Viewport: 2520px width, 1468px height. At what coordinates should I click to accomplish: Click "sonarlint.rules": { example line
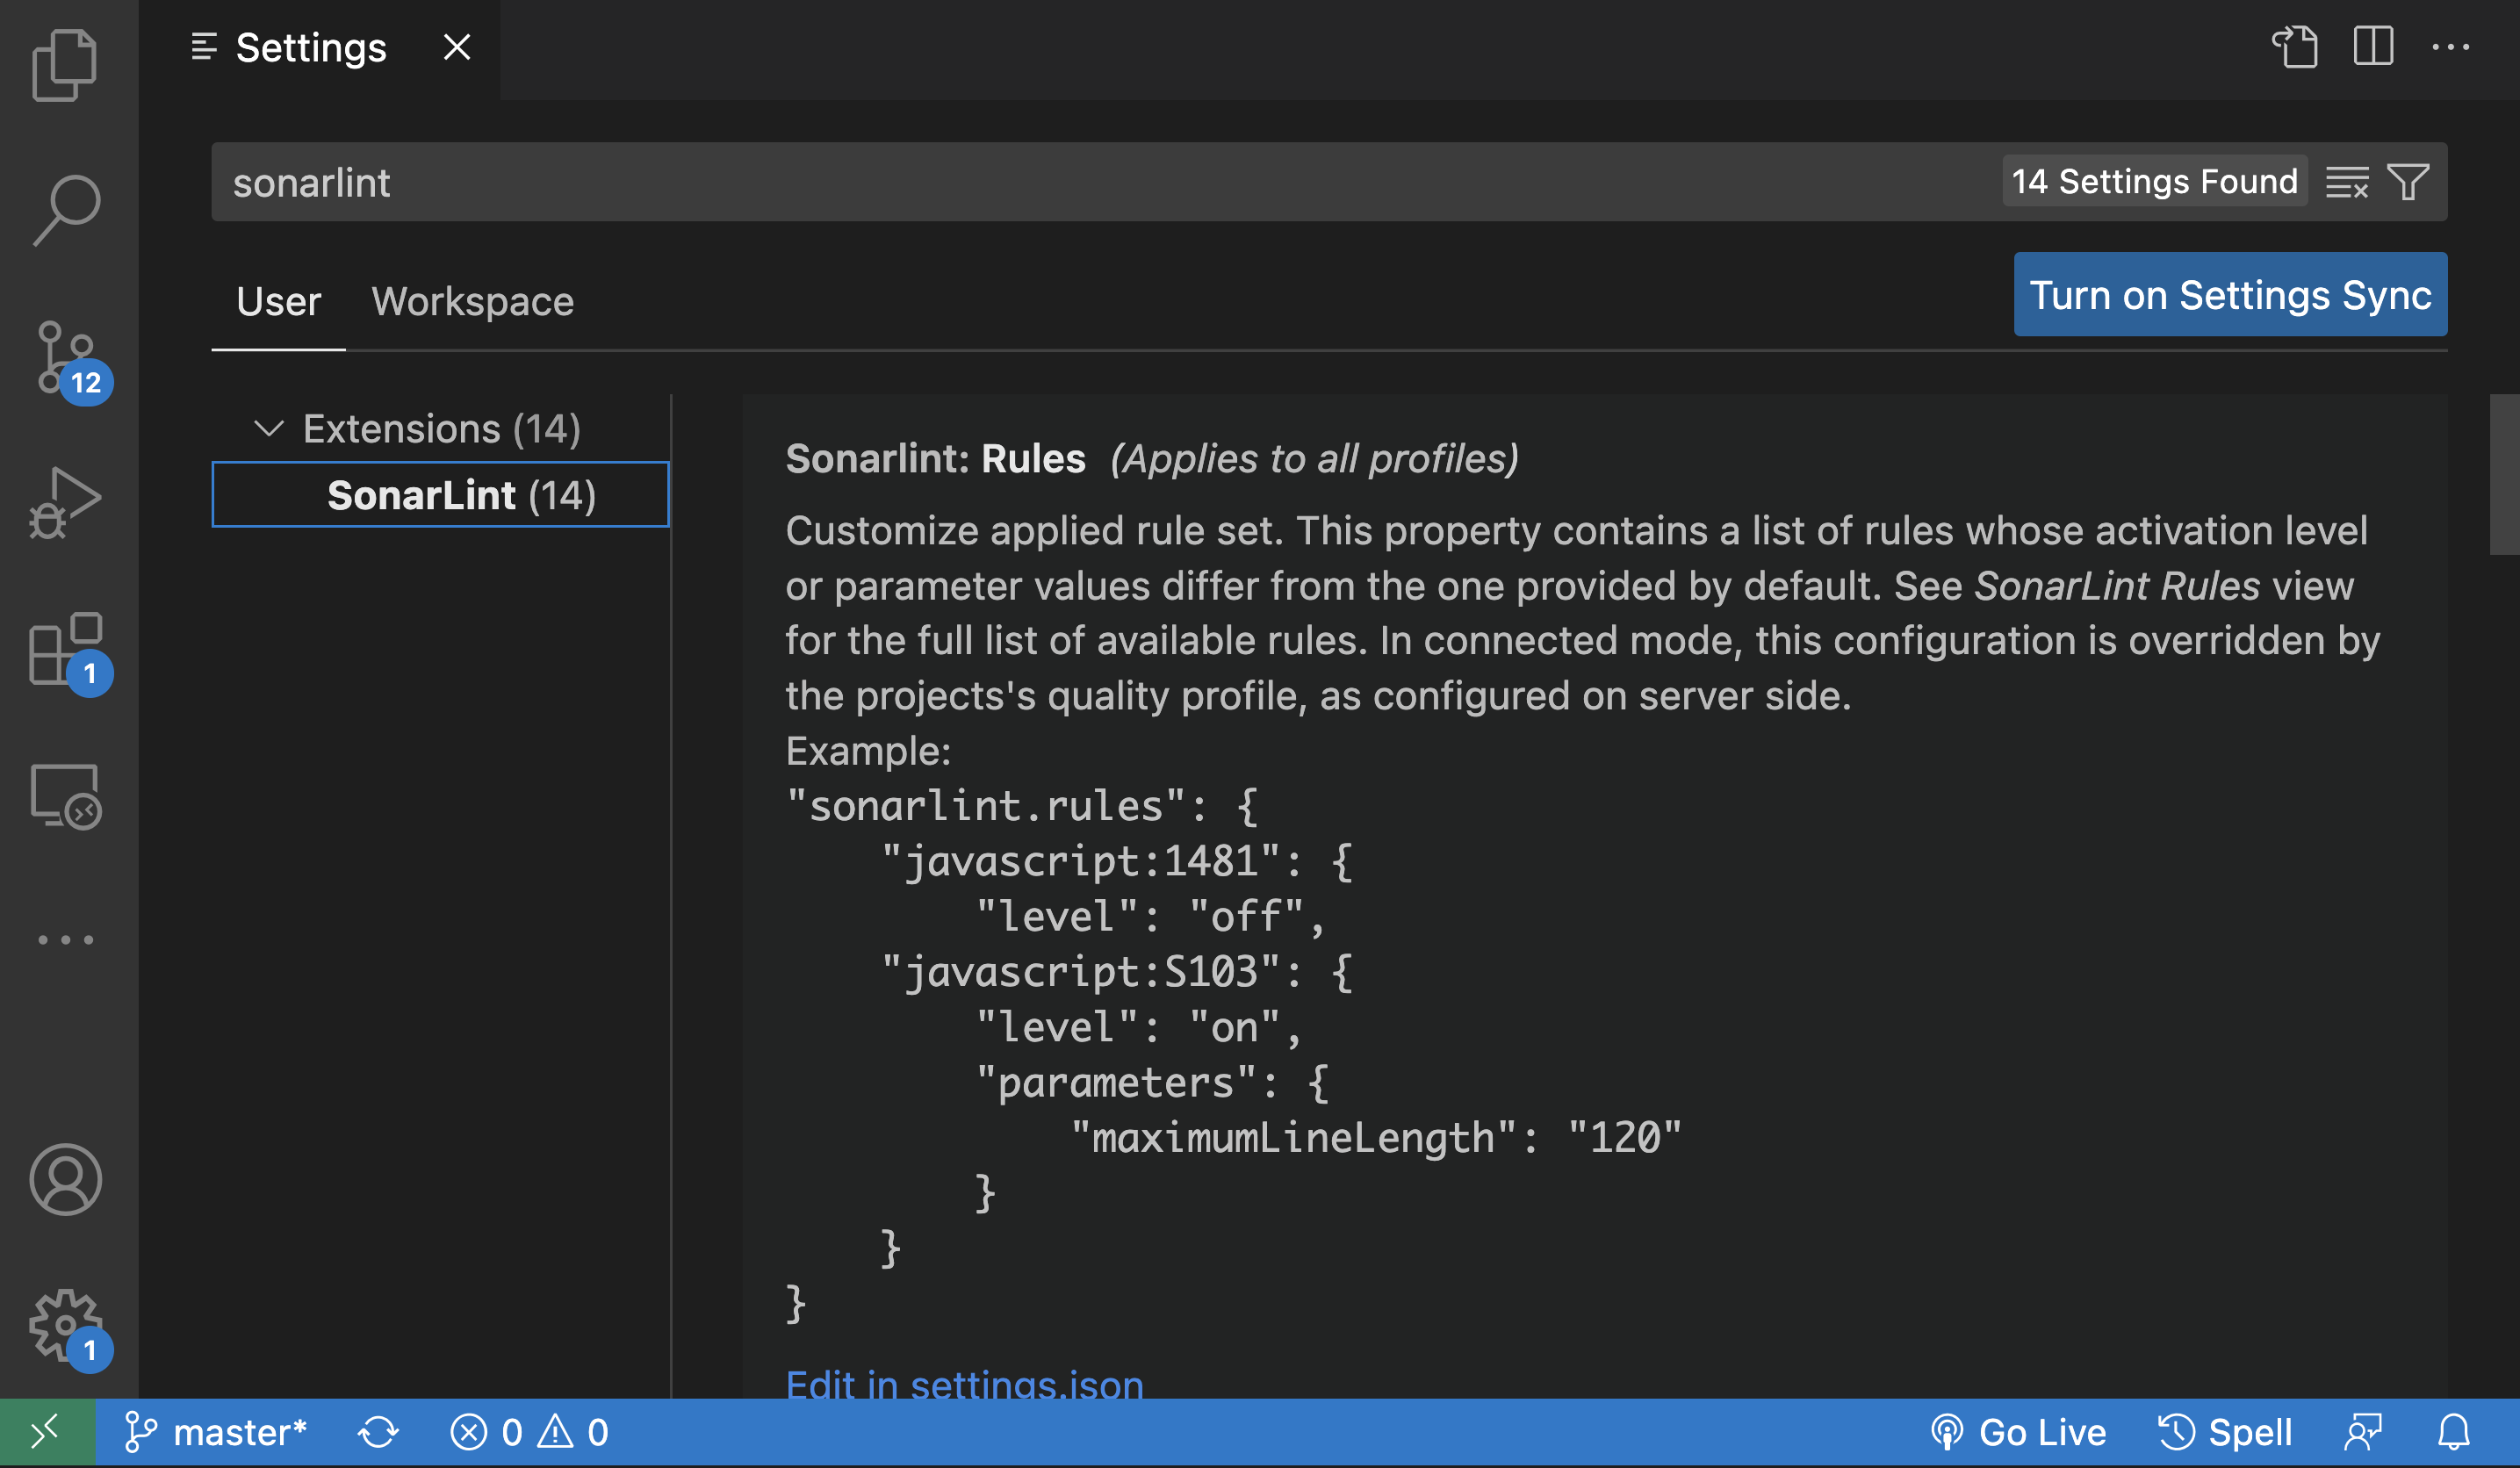point(1022,805)
